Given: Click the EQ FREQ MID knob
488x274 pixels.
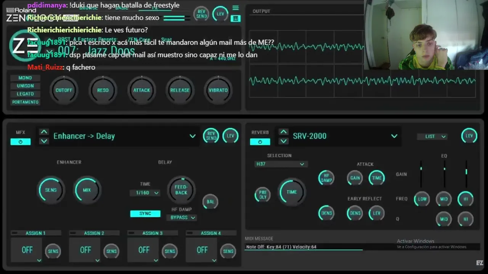Looking at the screenshot, I should 444,199.
